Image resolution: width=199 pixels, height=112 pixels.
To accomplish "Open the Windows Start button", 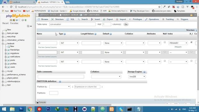I will (x=4, y=109).
